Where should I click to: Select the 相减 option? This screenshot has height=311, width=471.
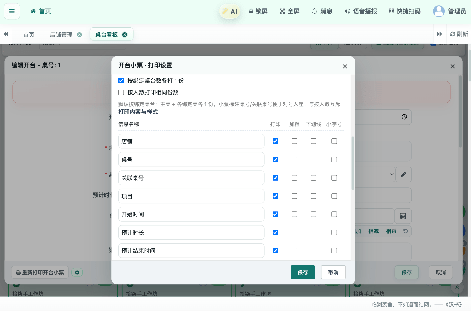[x=373, y=231]
